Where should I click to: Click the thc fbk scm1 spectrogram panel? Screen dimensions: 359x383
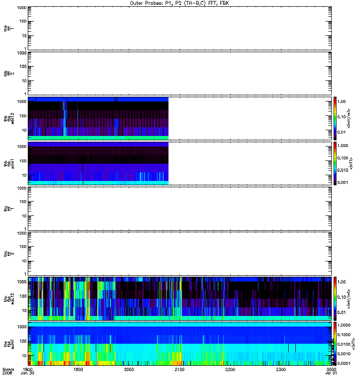[x=180, y=344]
